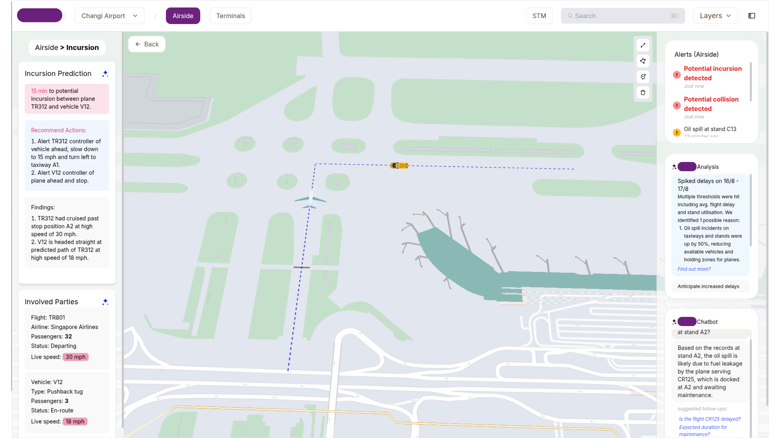Click the yellow warning icon for Oil spill
The height and width of the screenshot is (438, 780).
(677, 132)
